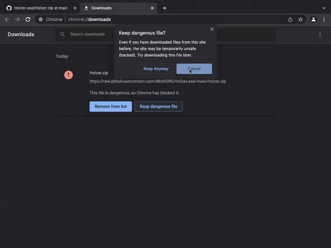The width and height of the screenshot is (331, 248).
Task: Click the browser forward arrow
Action: click(17, 19)
